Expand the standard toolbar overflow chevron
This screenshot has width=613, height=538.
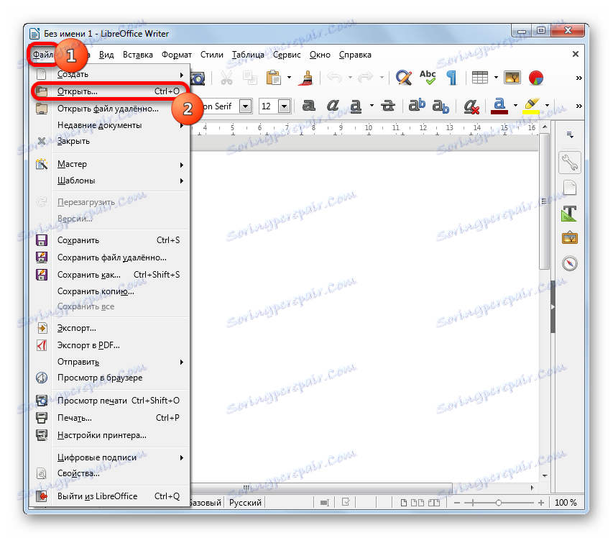pos(579,78)
